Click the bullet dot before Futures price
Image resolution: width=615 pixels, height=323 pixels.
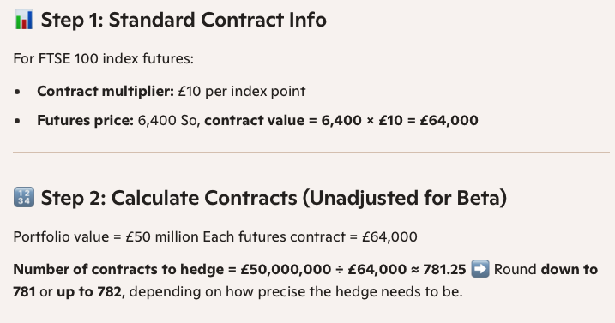17,121
